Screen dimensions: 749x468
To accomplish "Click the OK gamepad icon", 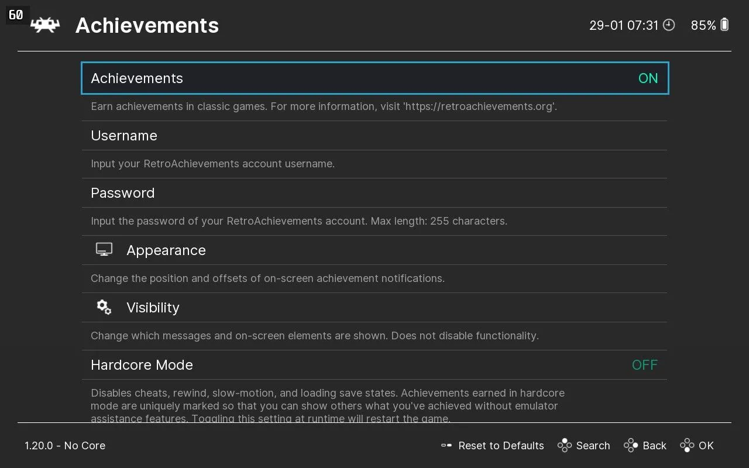I will (686, 445).
